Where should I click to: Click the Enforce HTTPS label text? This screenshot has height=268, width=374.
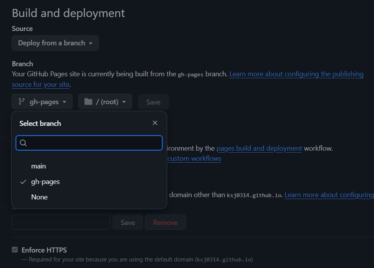click(x=44, y=250)
